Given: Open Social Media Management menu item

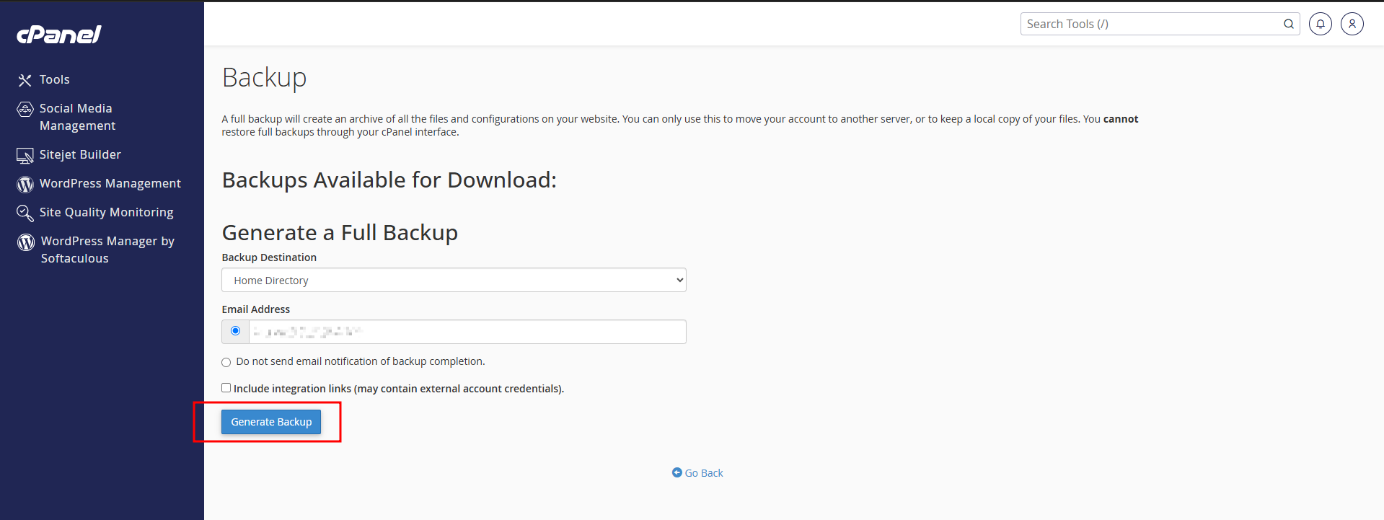Looking at the screenshot, I should (x=77, y=117).
